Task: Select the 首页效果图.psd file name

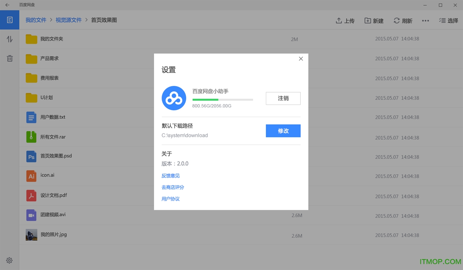Action: (56, 156)
